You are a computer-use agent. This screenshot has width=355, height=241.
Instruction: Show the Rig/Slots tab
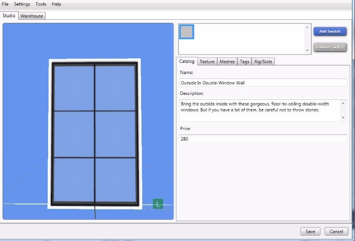click(x=263, y=61)
